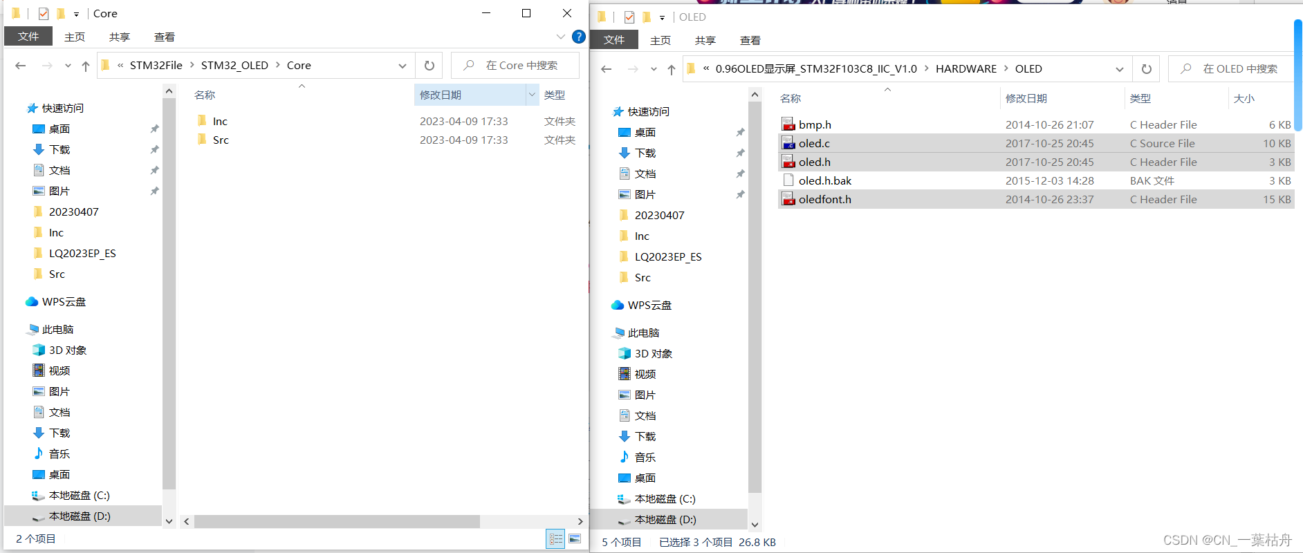Click sidebar scroll down arrow in Core window

point(169,521)
